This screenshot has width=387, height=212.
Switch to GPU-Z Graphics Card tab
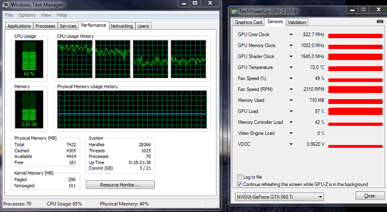pyautogui.click(x=249, y=22)
